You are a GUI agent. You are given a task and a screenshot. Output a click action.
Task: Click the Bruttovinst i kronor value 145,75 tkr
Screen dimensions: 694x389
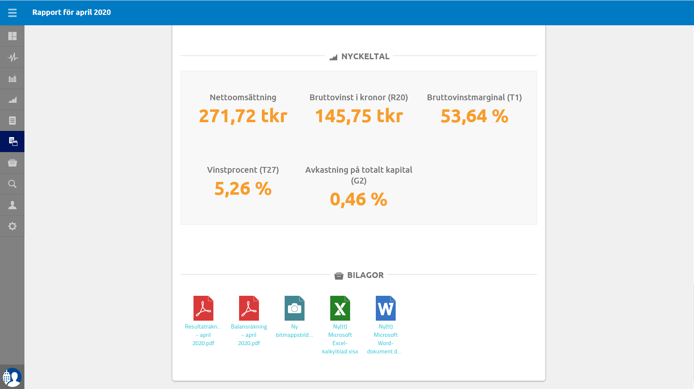tap(359, 116)
